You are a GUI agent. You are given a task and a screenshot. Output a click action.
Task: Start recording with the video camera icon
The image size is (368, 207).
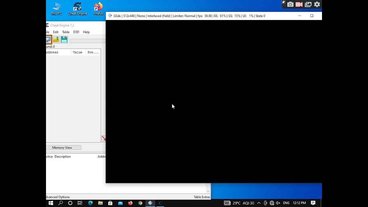click(x=299, y=4)
